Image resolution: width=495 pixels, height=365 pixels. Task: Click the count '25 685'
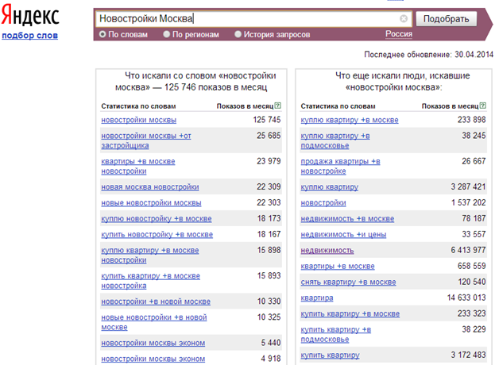[269, 136]
